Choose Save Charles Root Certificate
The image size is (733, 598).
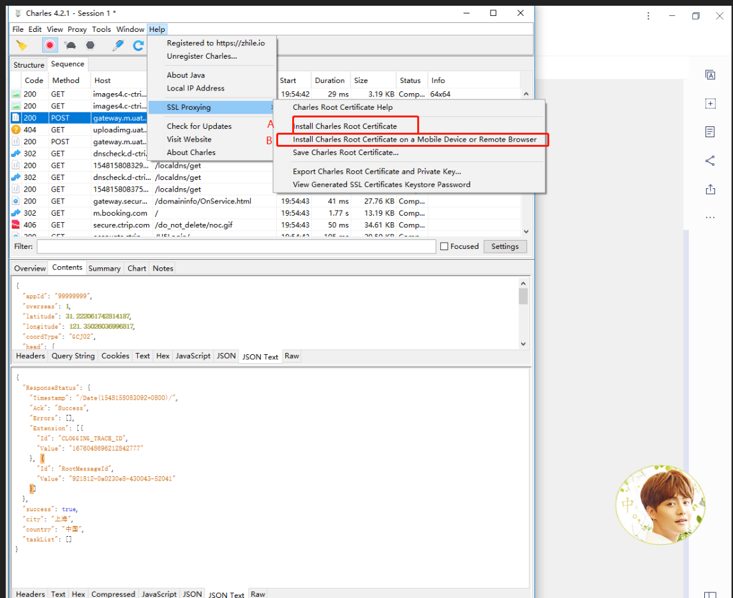[x=346, y=153]
